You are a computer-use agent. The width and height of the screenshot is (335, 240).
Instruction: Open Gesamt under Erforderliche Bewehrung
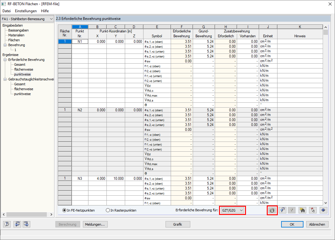point(20,65)
